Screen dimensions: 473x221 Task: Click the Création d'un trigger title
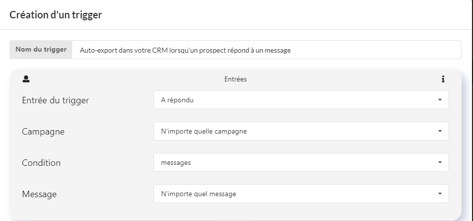point(56,14)
